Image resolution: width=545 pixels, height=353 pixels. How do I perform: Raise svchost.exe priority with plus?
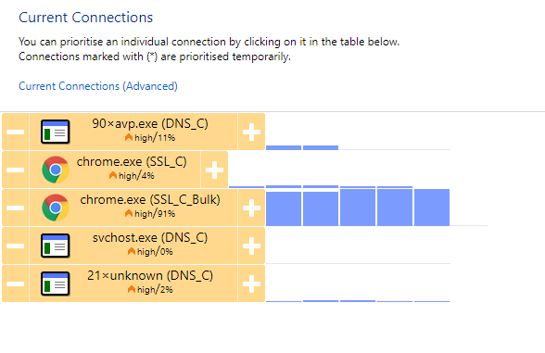pos(251,246)
